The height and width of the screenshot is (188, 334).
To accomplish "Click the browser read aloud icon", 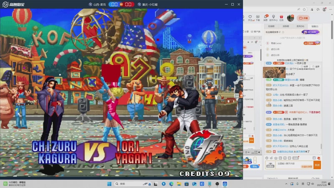I will 299,9.
